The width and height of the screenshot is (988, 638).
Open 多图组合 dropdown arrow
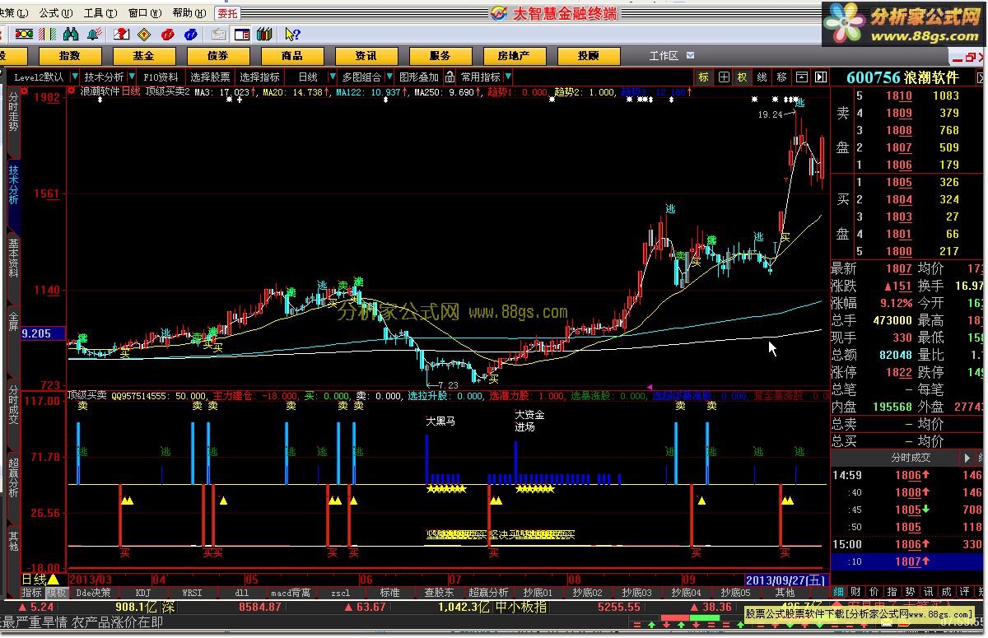tap(390, 77)
